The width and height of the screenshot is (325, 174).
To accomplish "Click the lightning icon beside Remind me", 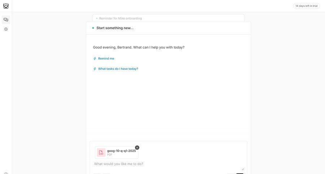I will click(95, 59).
